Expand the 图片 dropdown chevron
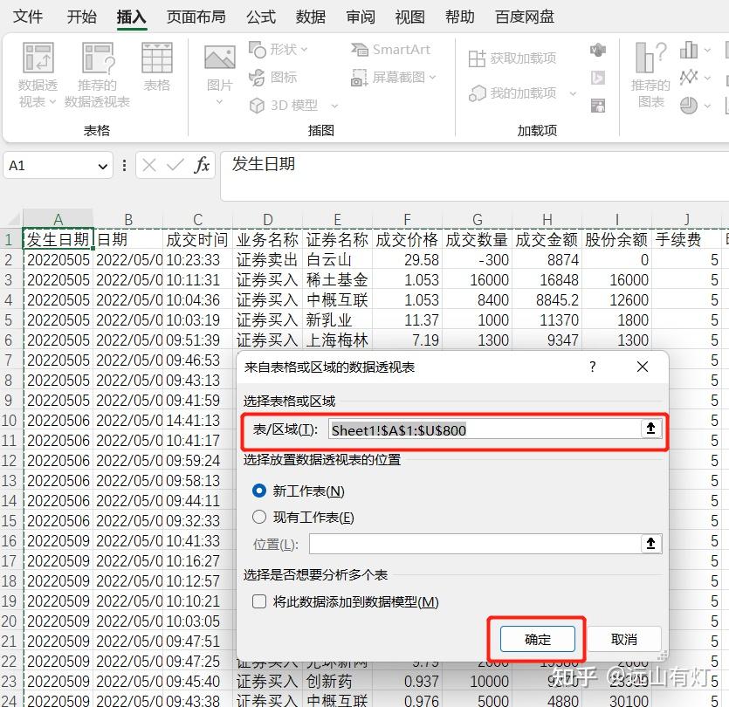Screen dimensions: 729x707 click(219, 102)
